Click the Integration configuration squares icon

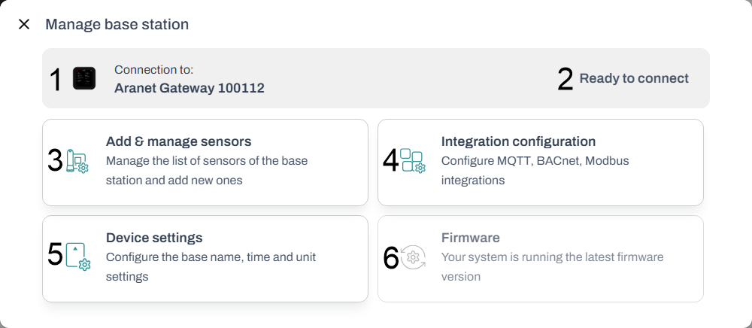tap(413, 161)
